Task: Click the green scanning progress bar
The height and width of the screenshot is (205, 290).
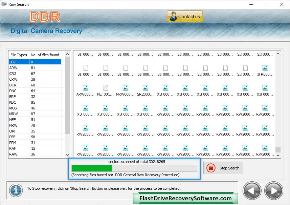Action: (134, 168)
